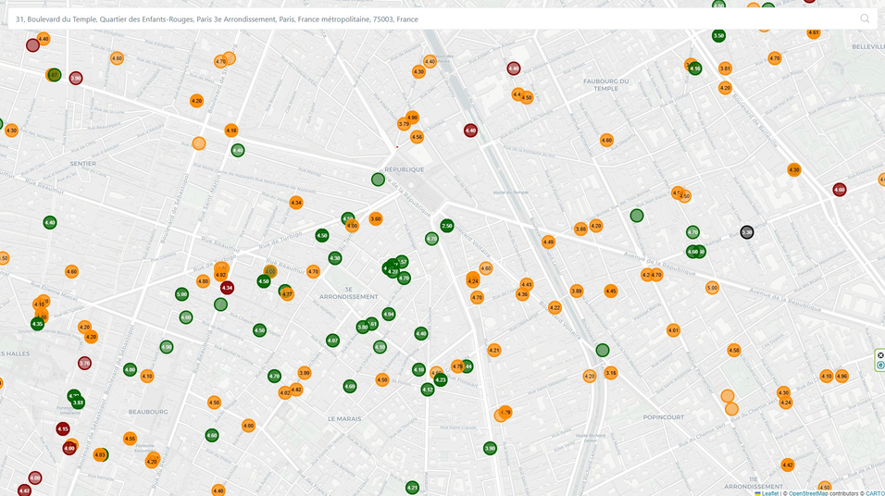Select the green 4.21 marker
Viewport: 885px width, 496px height.
pyautogui.click(x=412, y=488)
